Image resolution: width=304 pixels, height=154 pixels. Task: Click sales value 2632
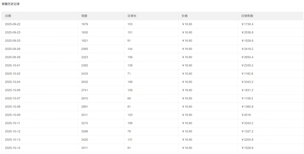point(85,82)
